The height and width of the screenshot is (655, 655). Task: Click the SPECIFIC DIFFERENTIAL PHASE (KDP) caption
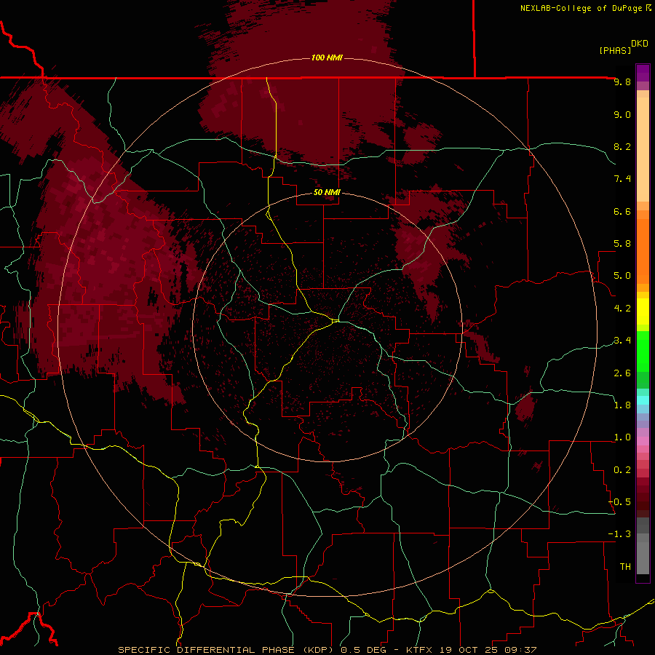coord(227,650)
